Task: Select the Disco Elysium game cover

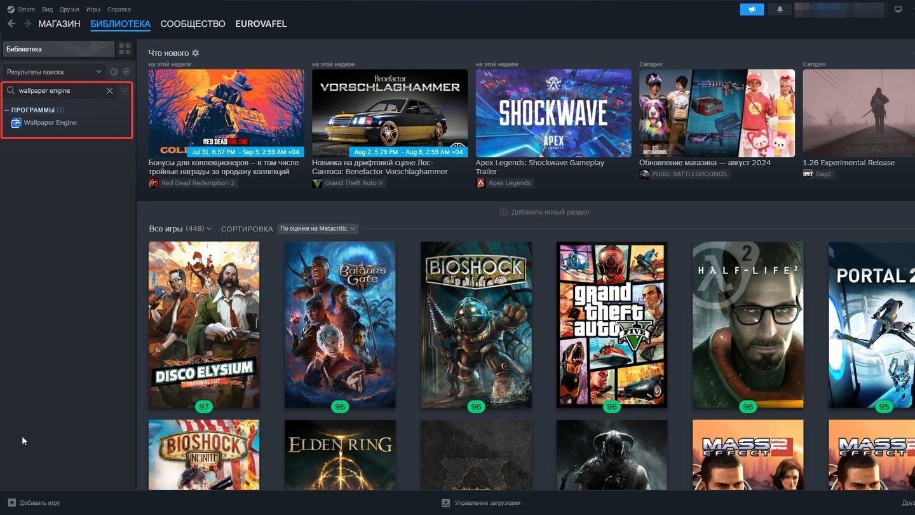Action: coord(204,325)
